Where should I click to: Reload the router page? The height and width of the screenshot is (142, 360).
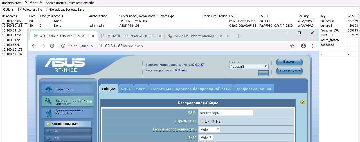coord(52,46)
